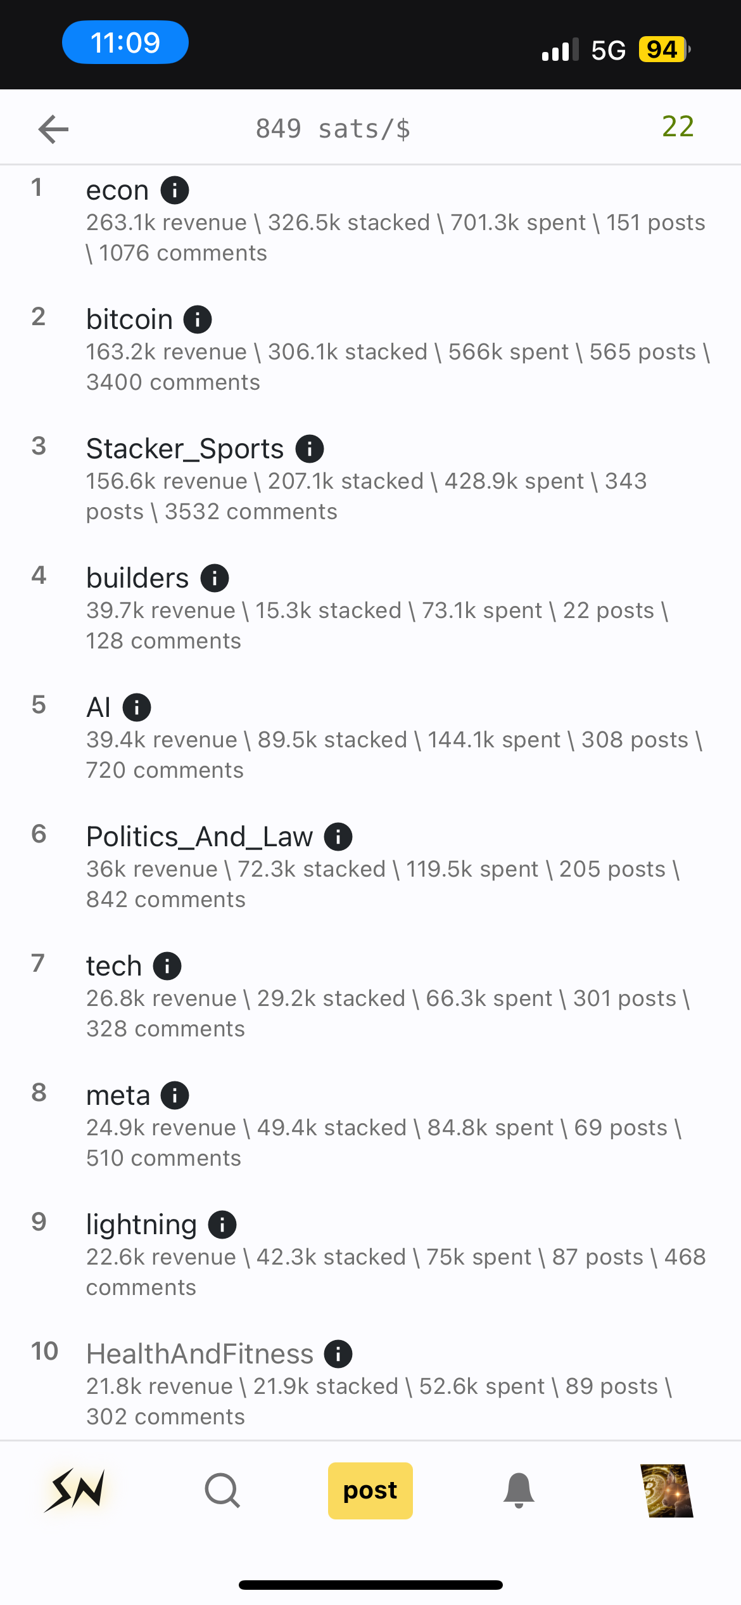Show info for builders territory
The image size is (741, 1605).
(x=215, y=578)
